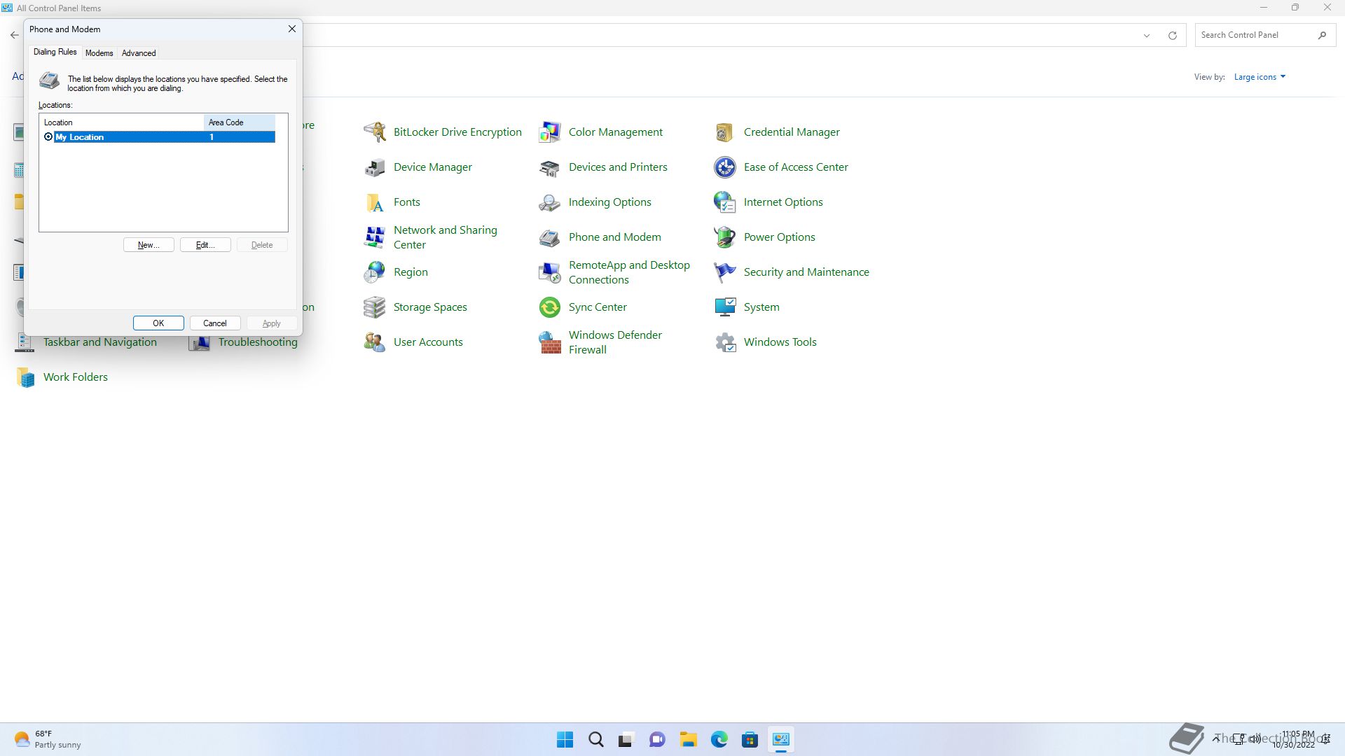The height and width of the screenshot is (756, 1345).
Task: Open BitLocker Drive Encryption icon
Action: click(375, 132)
